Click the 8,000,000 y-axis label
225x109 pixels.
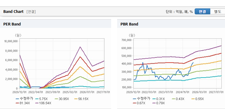point(11,51)
